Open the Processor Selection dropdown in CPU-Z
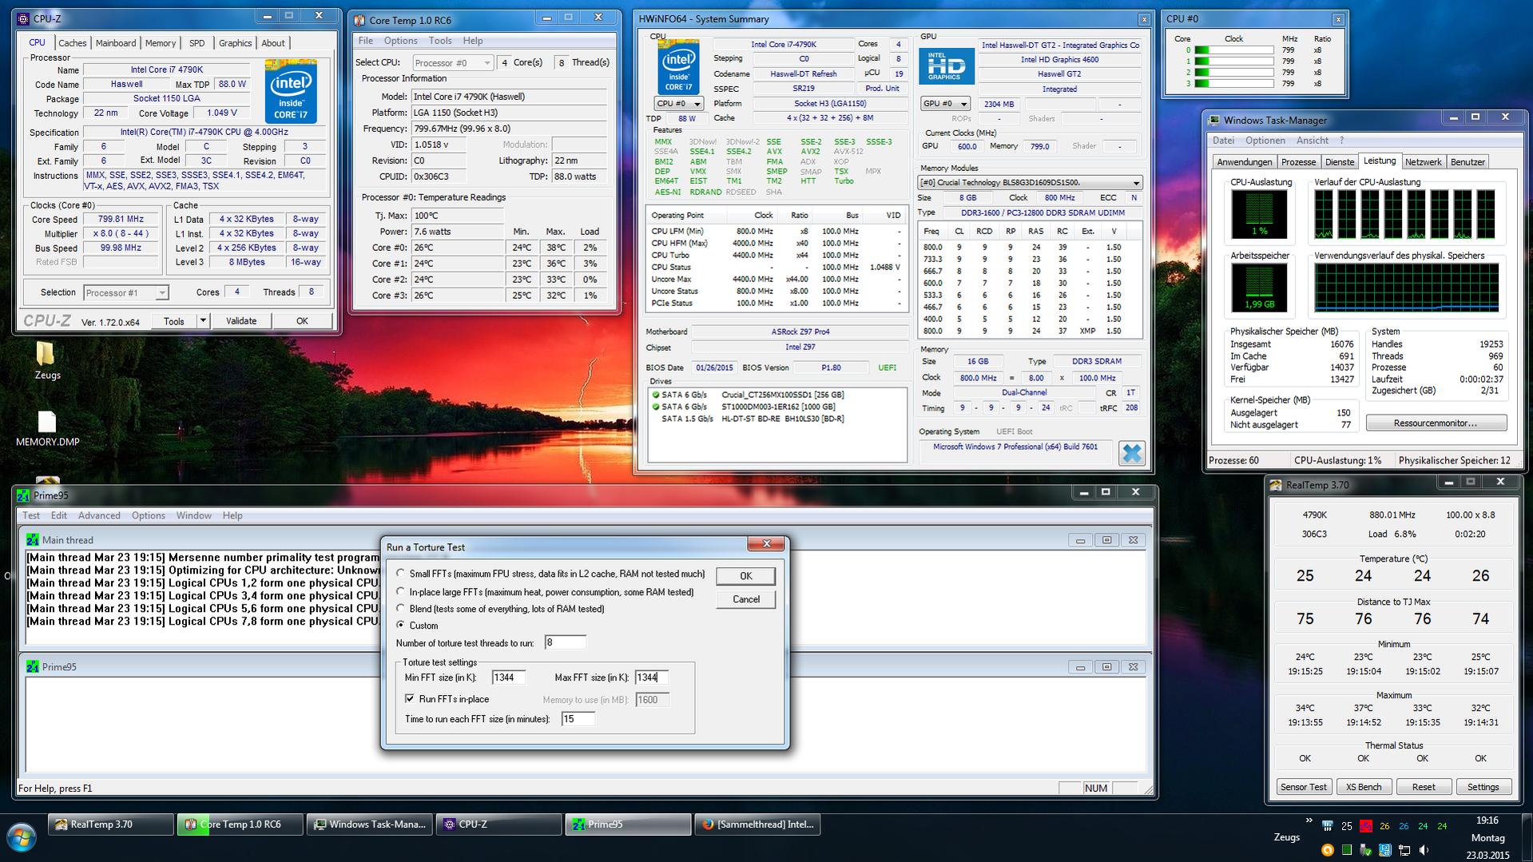Screen dimensions: 1533x862 (125, 292)
